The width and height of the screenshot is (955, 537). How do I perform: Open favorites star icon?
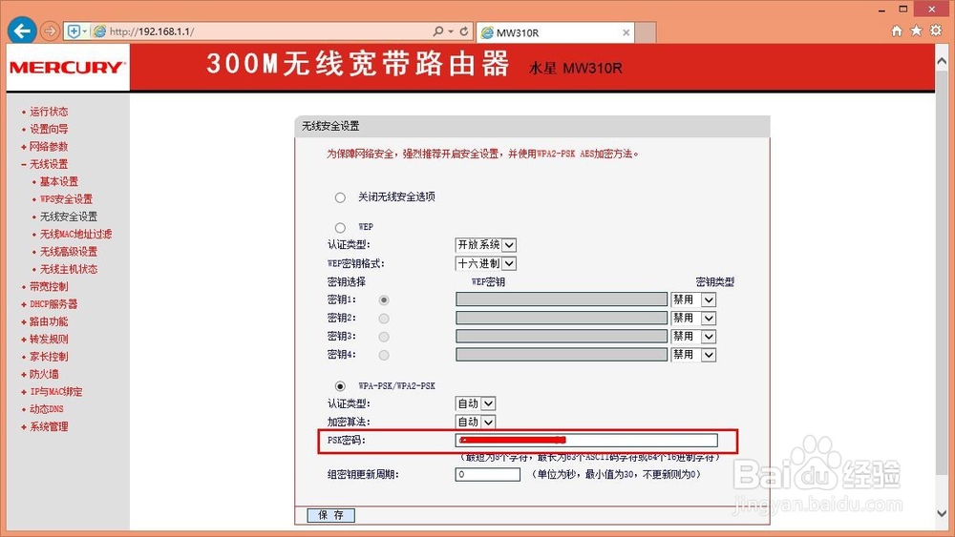pos(916,31)
